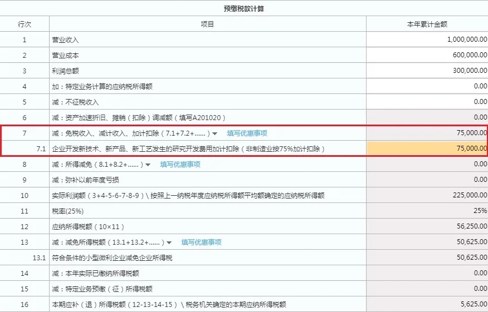Image resolution: width=488 pixels, height=312 pixels.
Task: Open 填写优惠事项 link beside 减免所得税额
Action: pyautogui.click(x=201, y=242)
